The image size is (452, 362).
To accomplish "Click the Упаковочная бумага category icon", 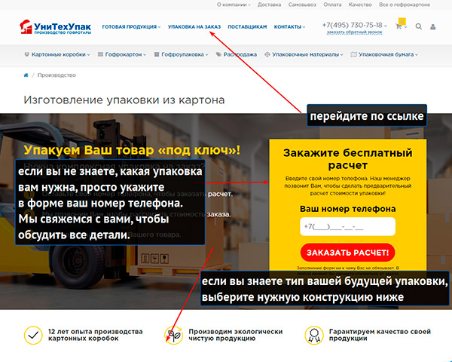I will 354,54.
